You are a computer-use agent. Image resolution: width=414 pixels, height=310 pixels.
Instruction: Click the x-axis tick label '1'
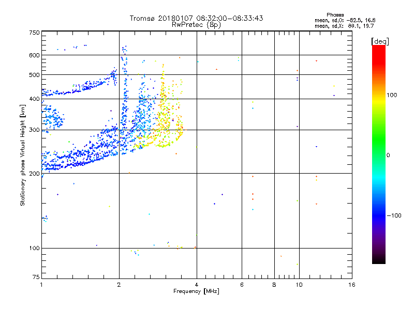(41, 285)
